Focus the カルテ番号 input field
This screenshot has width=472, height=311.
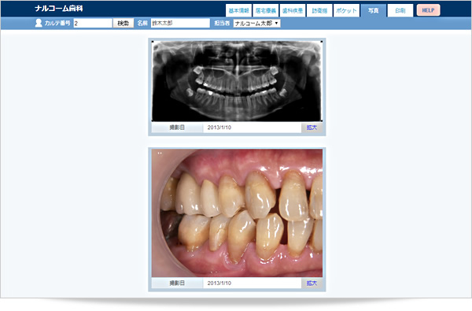[x=93, y=23]
